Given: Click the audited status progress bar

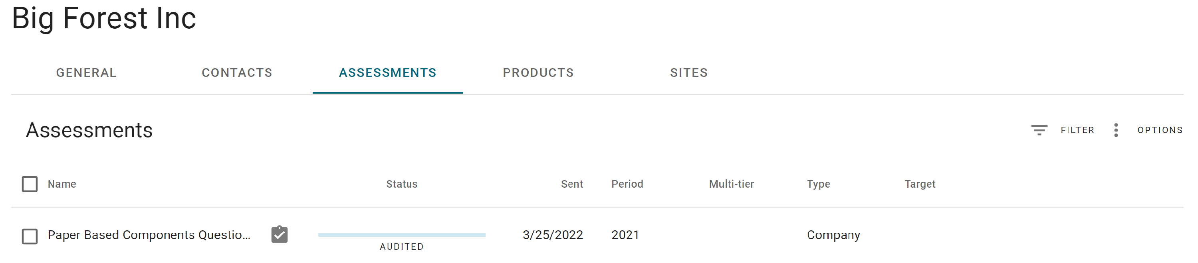Looking at the screenshot, I should [x=402, y=235].
